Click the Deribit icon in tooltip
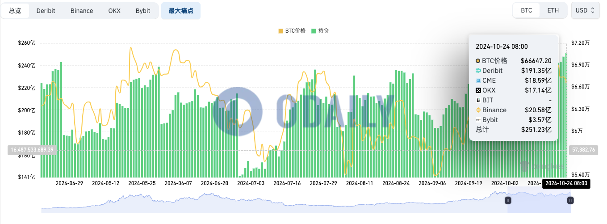 (x=478, y=71)
